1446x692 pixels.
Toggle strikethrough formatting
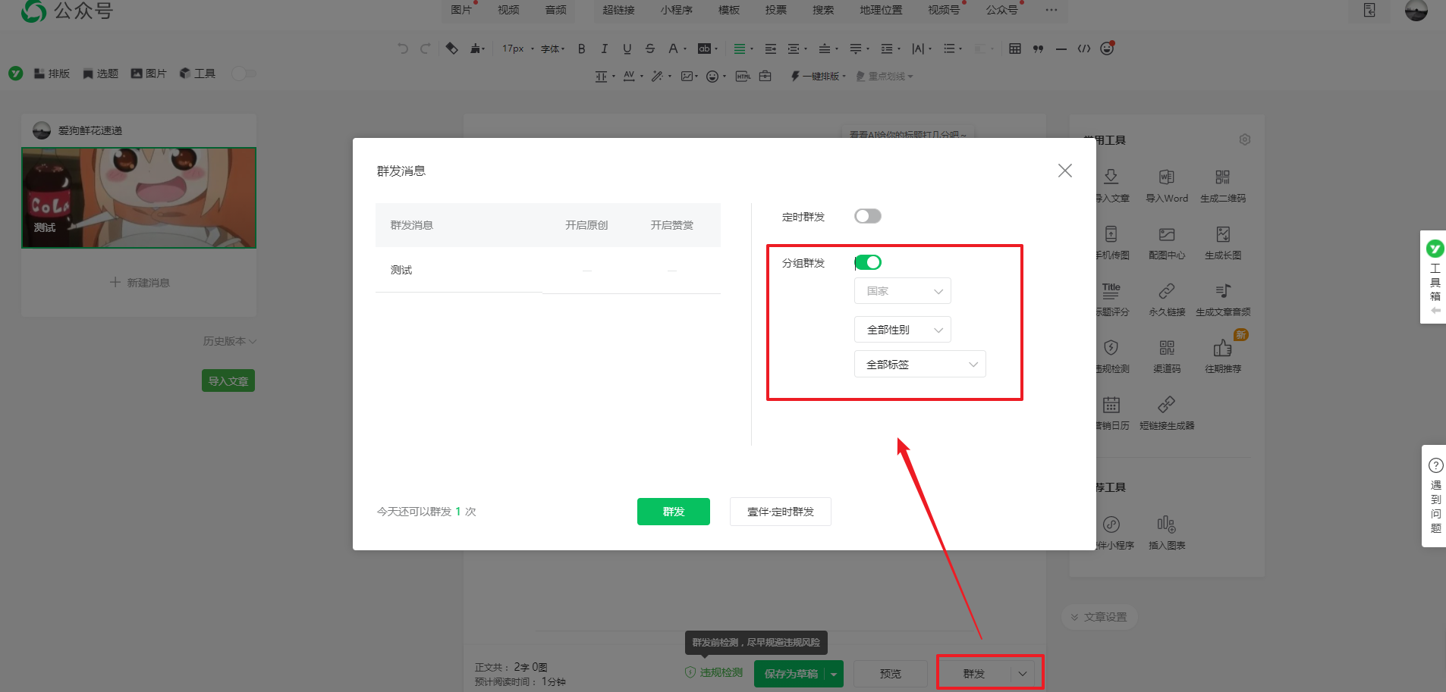(x=650, y=49)
